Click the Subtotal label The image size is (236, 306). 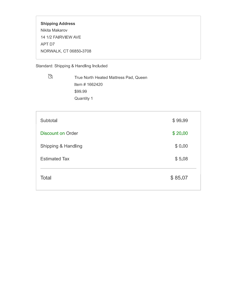[49, 121]
